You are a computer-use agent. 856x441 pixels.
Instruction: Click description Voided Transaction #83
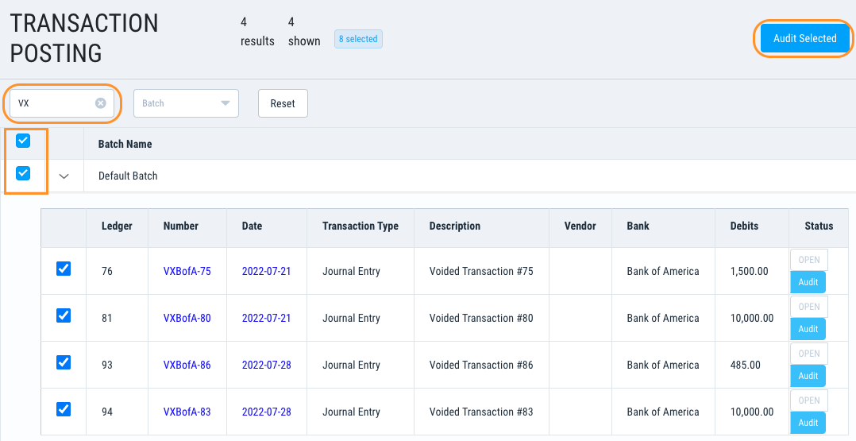(x=481, y=412)
